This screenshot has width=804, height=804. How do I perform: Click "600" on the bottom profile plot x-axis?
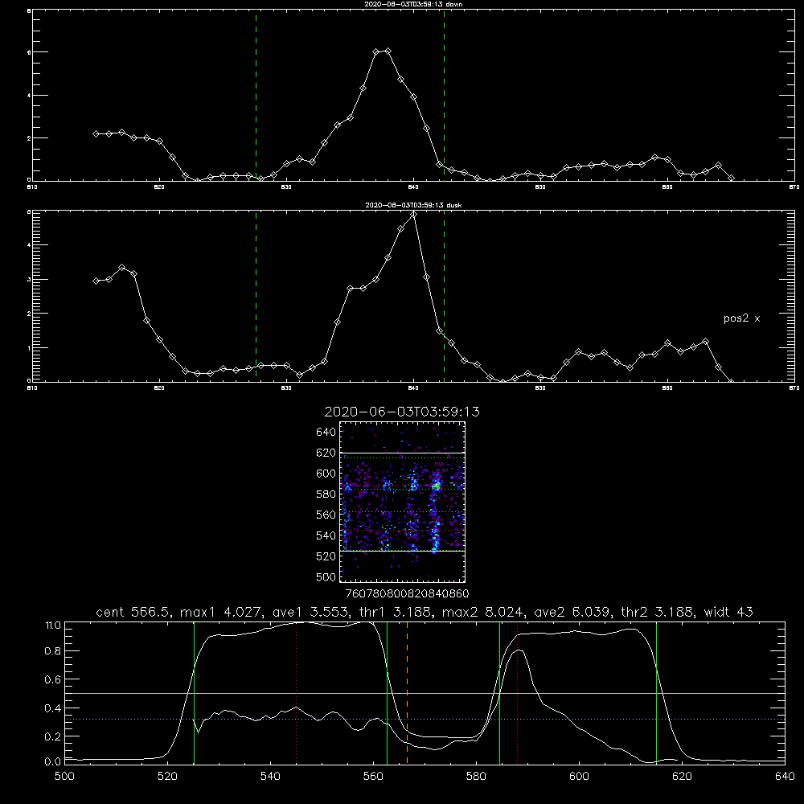[580, 777]
